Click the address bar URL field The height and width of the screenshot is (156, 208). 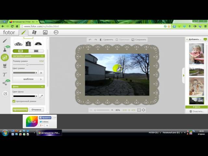point(92,26)
